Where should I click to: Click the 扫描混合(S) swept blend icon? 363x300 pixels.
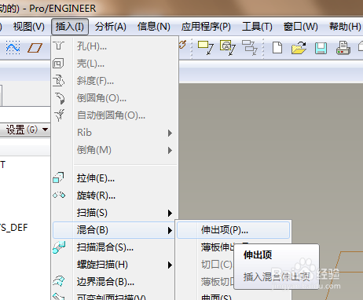59,247
